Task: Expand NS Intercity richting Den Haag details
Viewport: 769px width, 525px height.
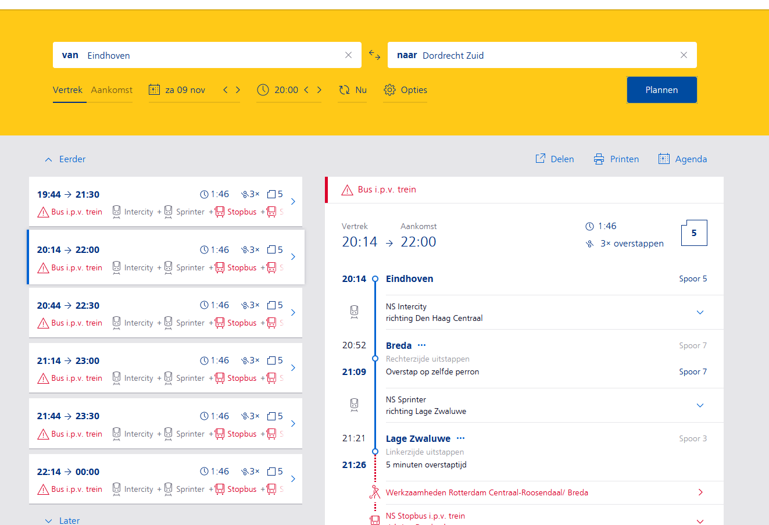Action: point(700,312)
